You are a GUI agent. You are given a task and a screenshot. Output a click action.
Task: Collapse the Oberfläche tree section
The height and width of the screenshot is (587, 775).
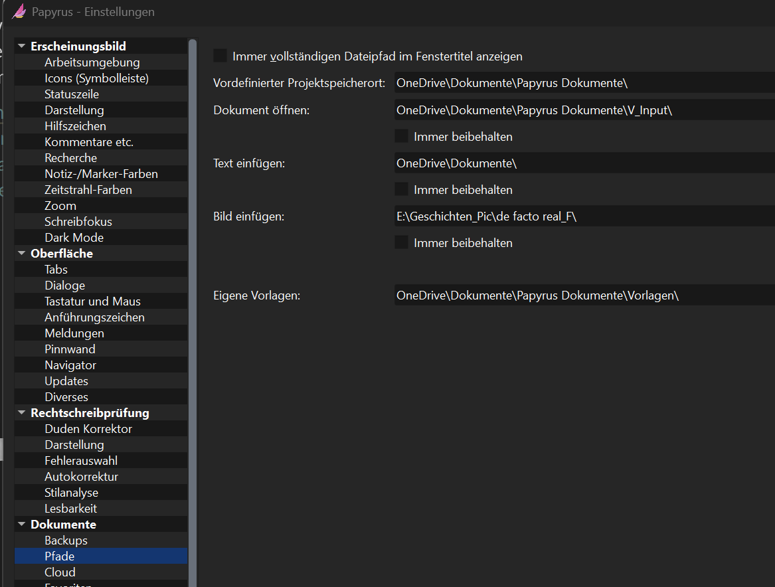click(22, 254)
